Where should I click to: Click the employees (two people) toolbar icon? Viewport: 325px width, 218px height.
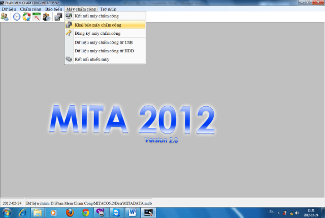[x=5, y=17]
